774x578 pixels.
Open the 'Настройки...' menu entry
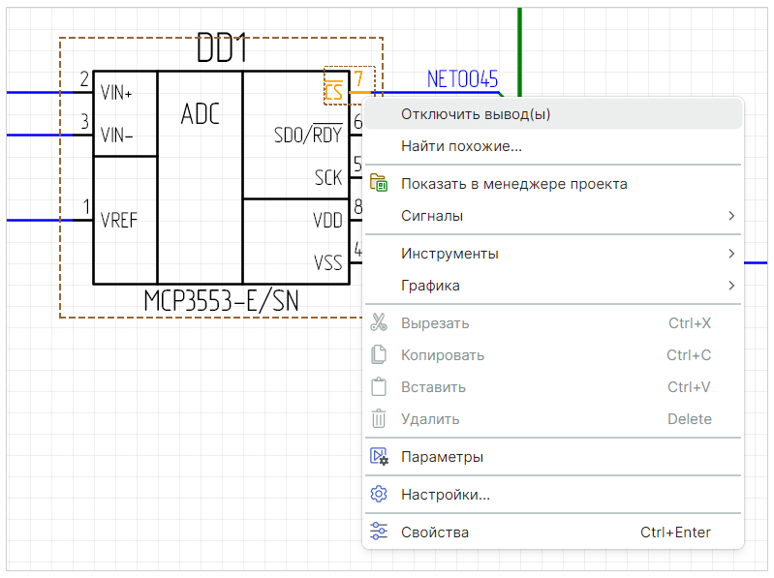553,495
